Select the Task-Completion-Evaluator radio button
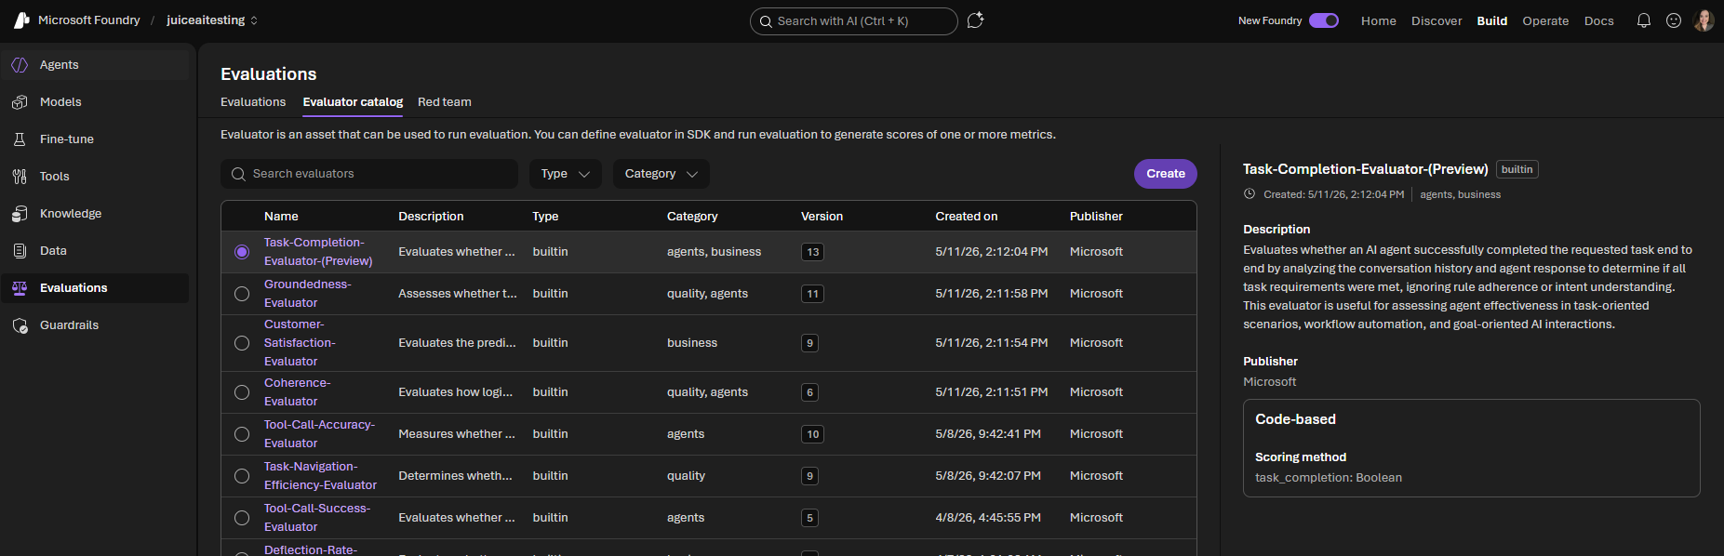Viewport: 1724px width, 556px height. [242, 252]
